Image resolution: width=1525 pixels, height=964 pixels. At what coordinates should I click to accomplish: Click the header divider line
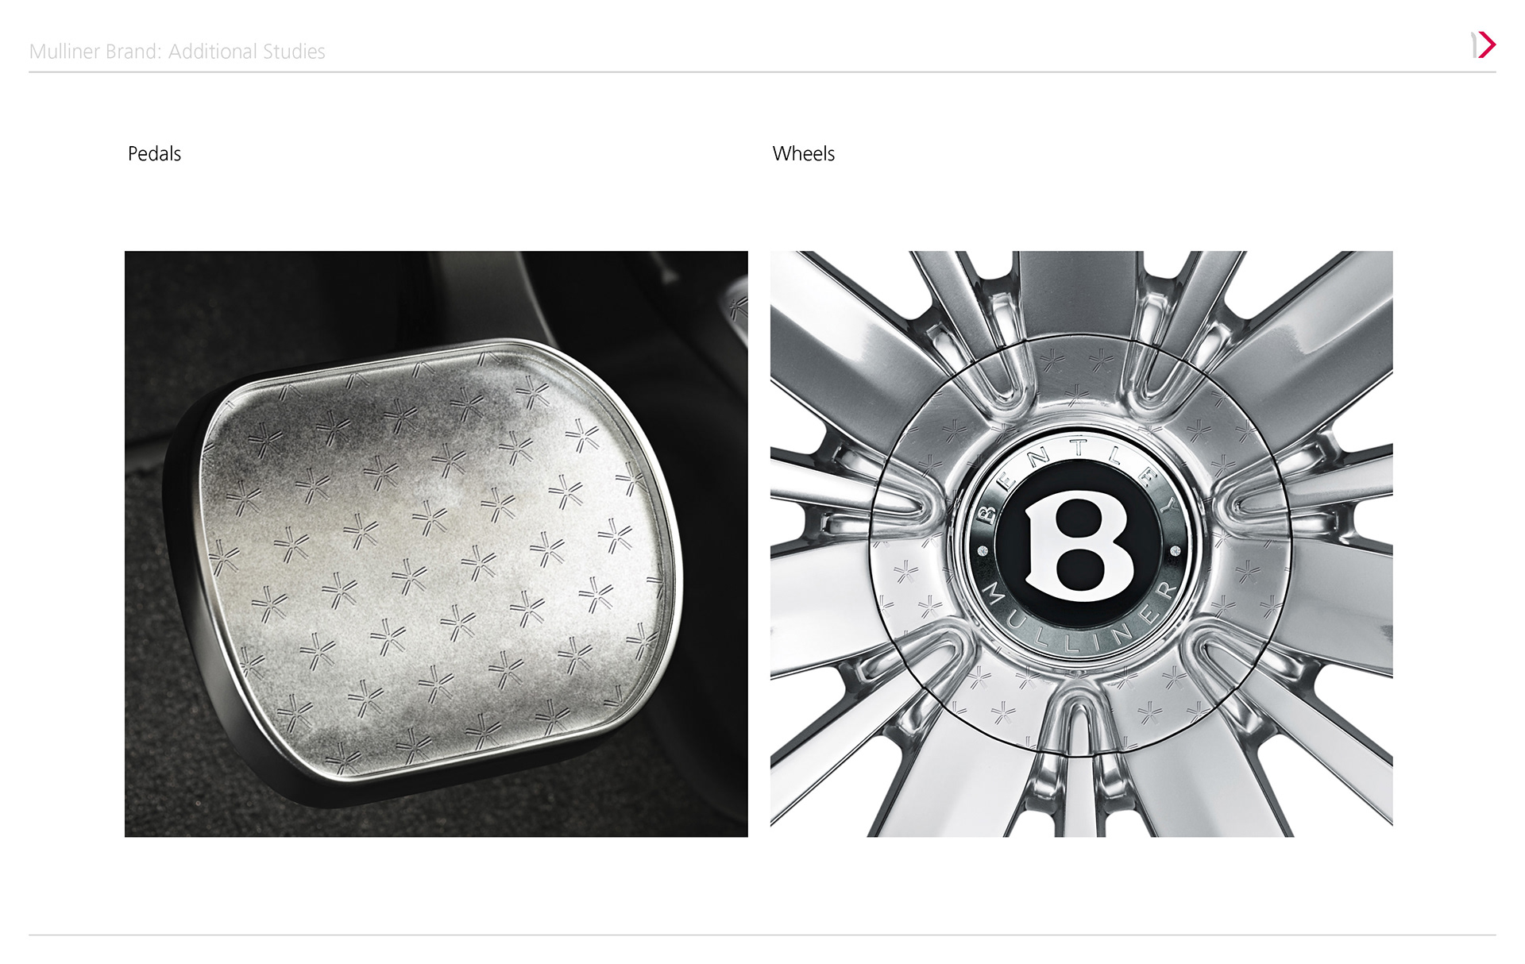click(x=762, y=72)
